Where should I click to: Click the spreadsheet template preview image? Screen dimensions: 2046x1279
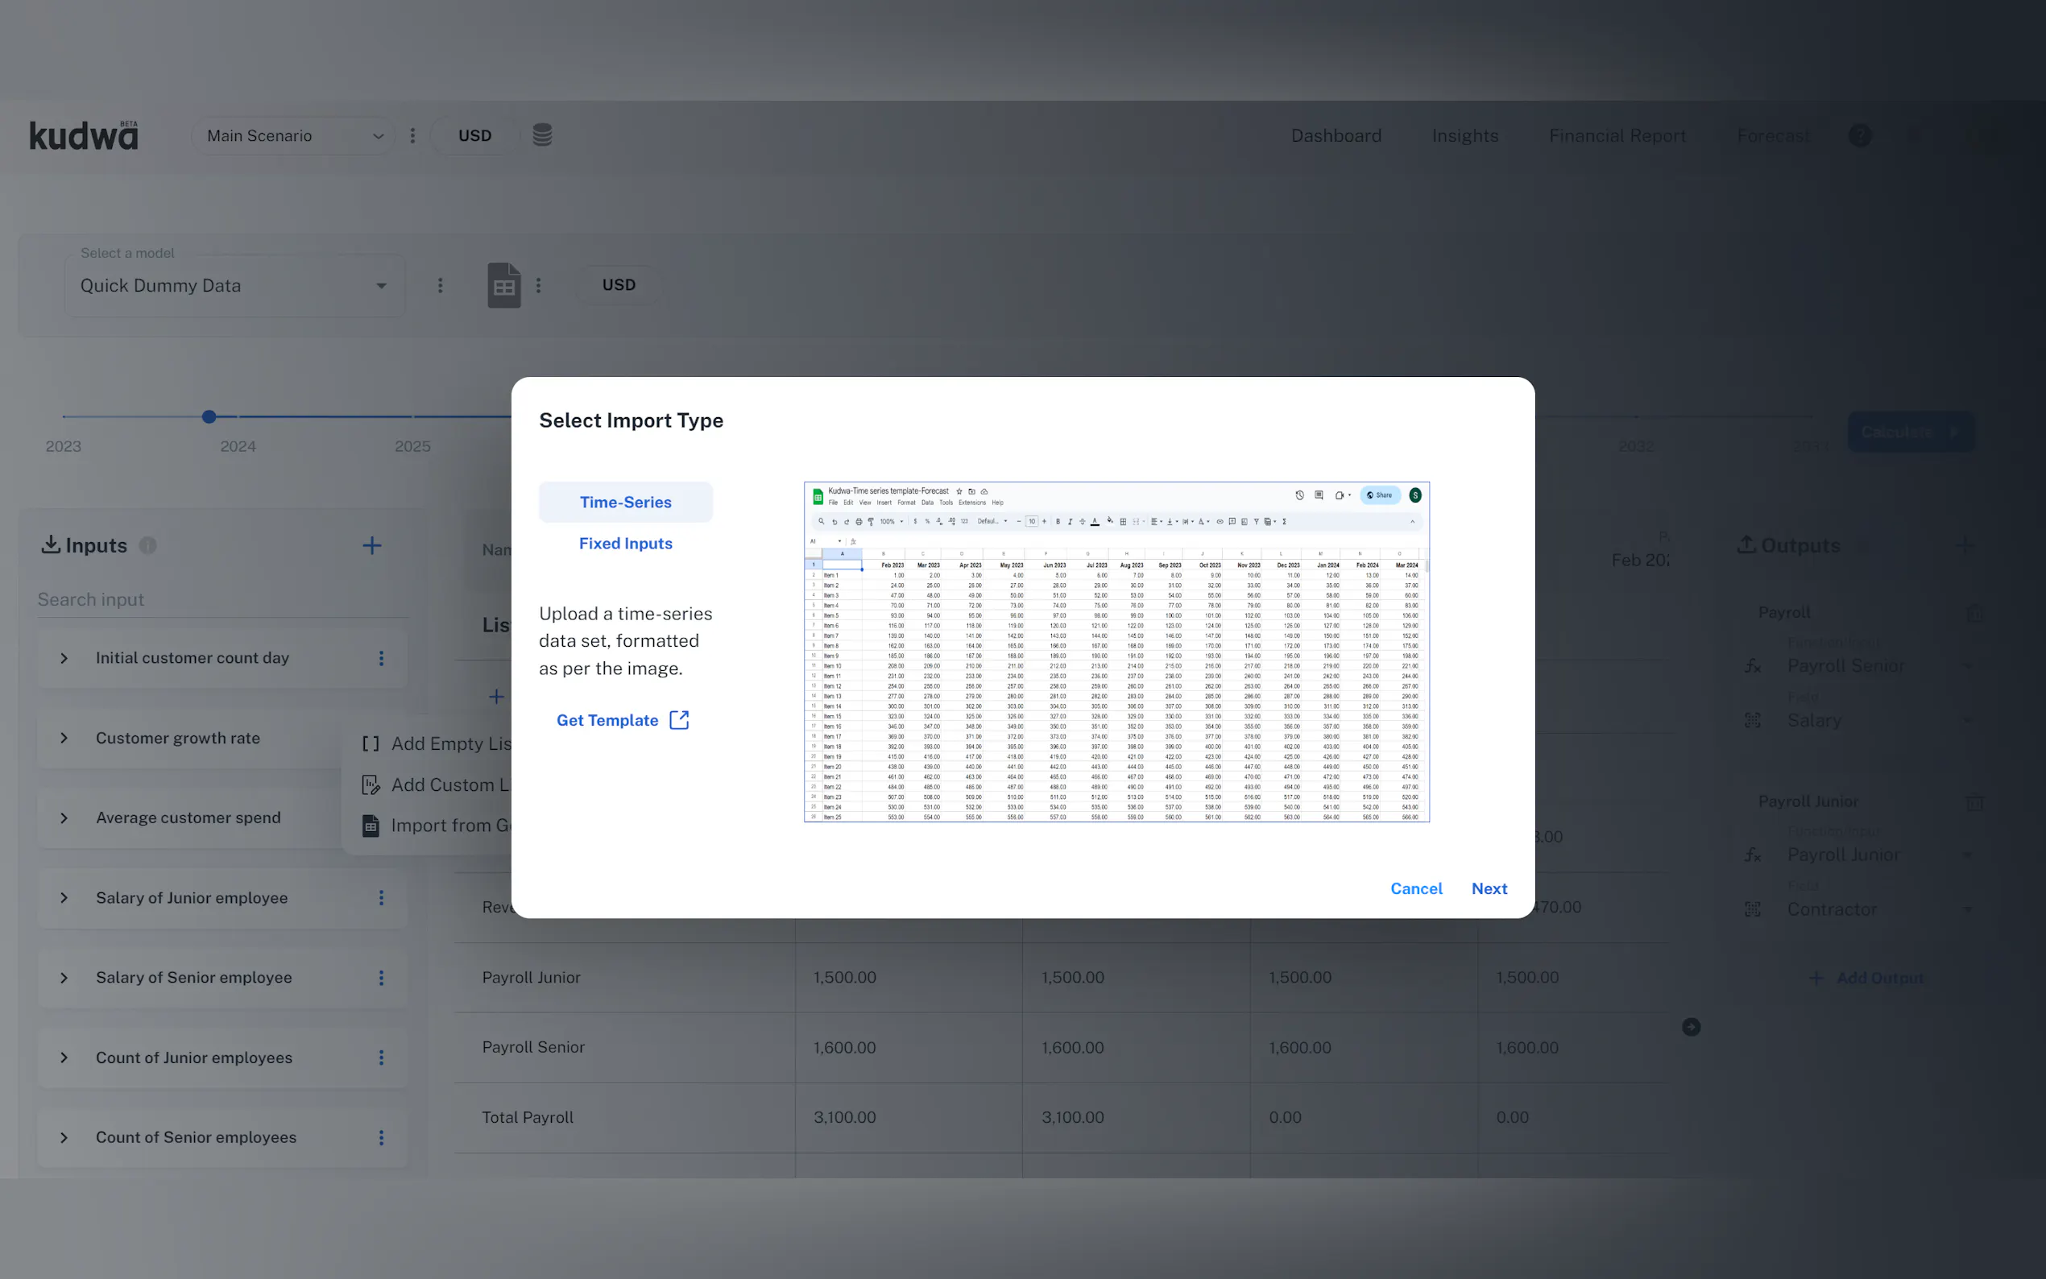[1116, 652]
